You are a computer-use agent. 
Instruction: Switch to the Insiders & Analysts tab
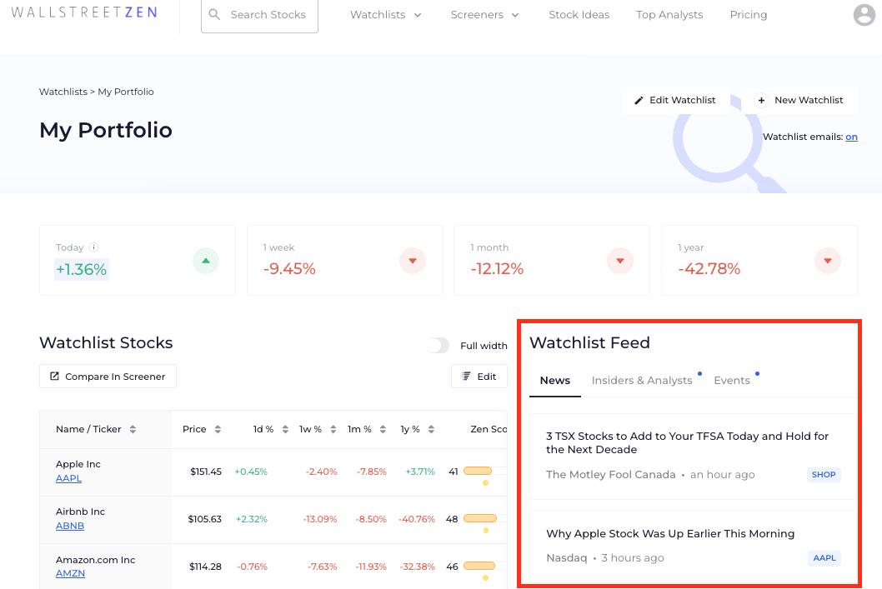pyautogui.click(x=642, y=381)
